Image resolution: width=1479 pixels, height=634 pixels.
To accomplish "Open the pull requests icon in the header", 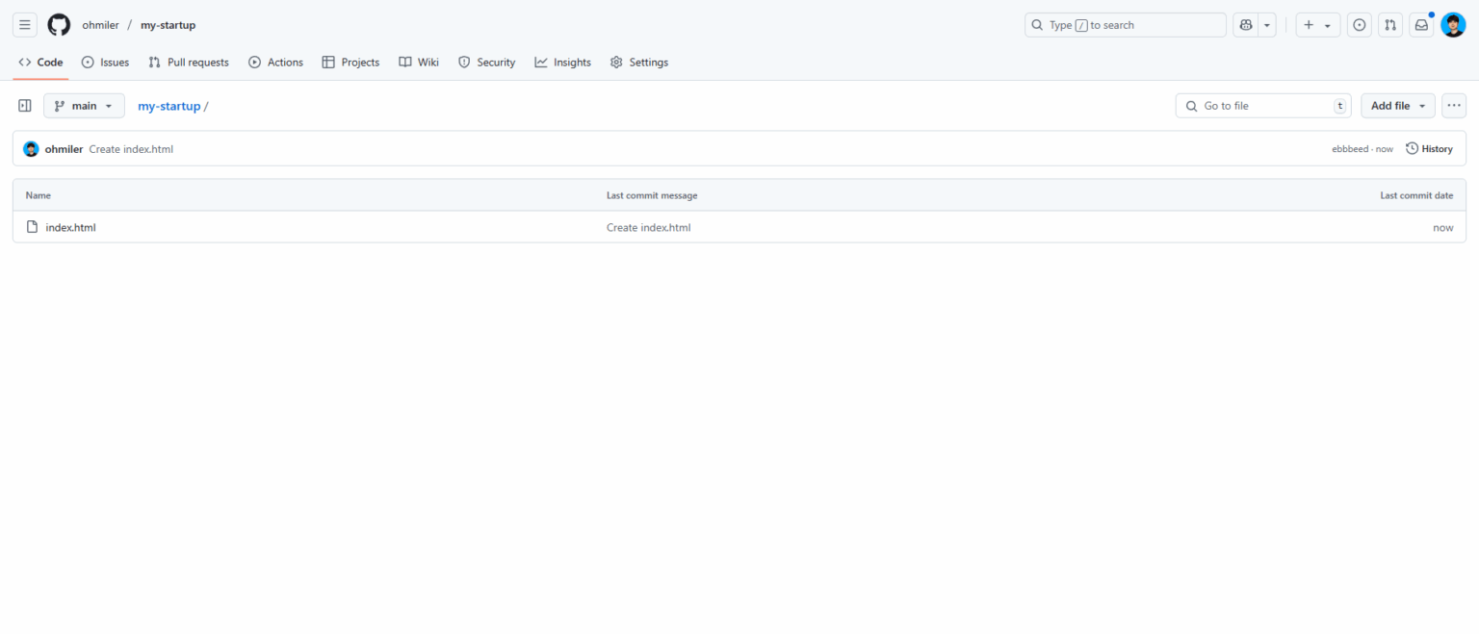I will tap(1389, 24).
